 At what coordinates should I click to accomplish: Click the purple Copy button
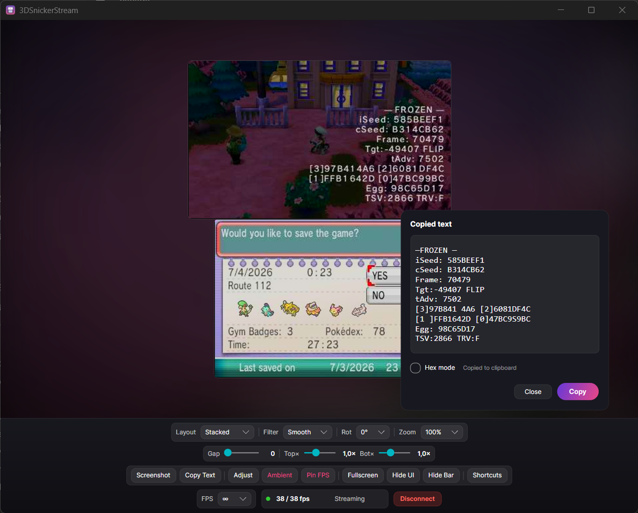pos(578,392)
